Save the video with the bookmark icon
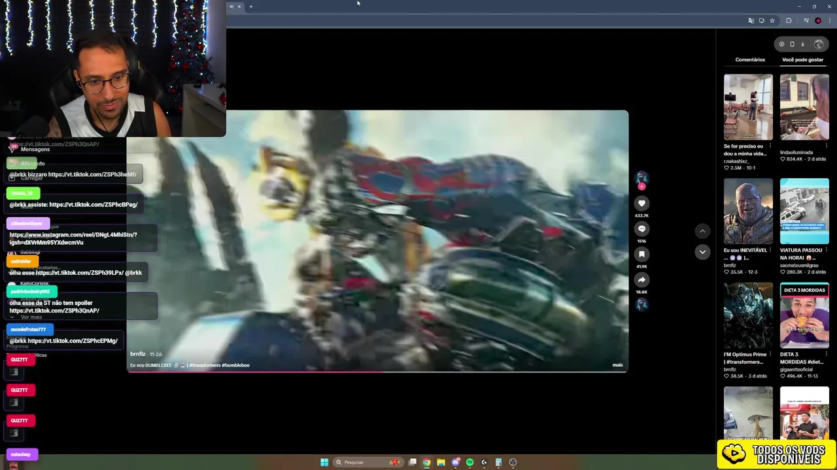The width and height of the screenshot is (837, 470). point(641,254)
